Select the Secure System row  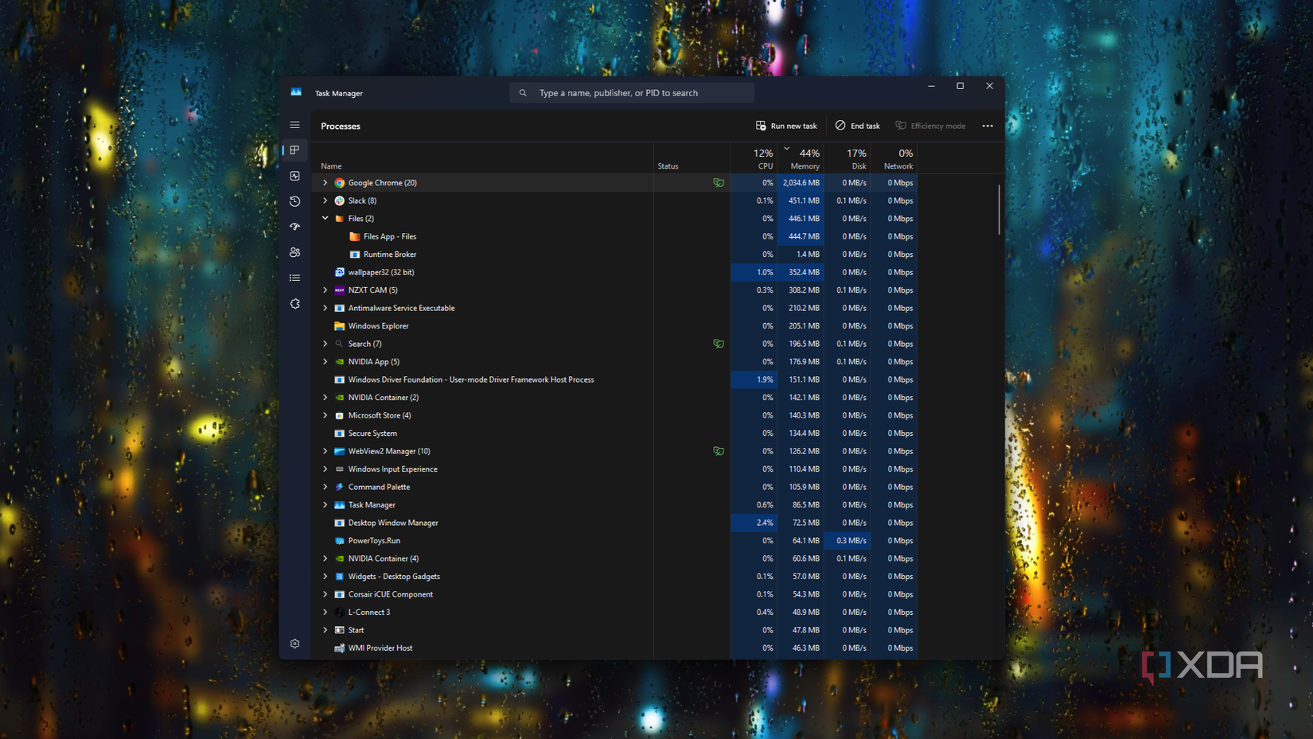coord(614,434)
